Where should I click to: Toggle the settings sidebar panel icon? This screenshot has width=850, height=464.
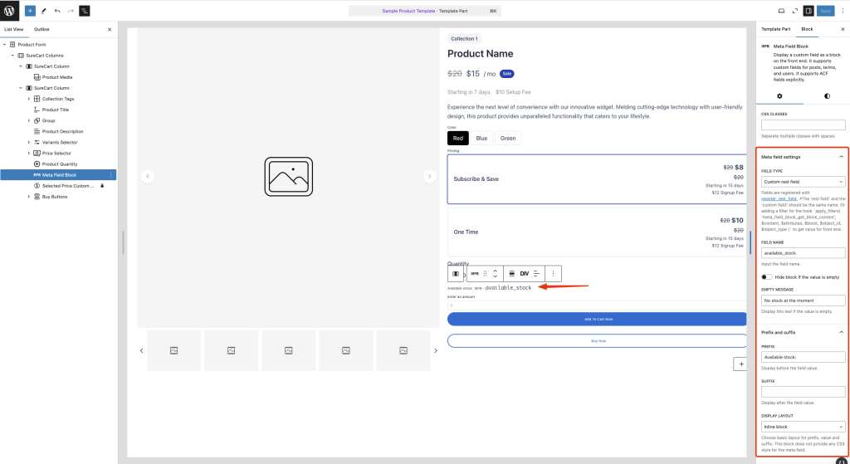tap(808, 11)
